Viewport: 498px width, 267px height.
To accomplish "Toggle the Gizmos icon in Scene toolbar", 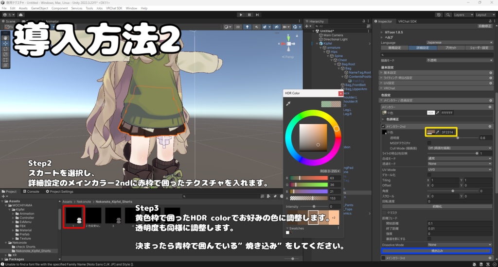I will (x=295, y=27).
